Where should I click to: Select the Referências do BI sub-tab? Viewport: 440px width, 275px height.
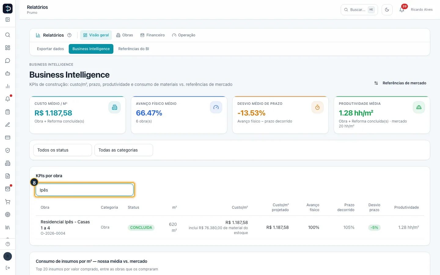tap(134, 49)
